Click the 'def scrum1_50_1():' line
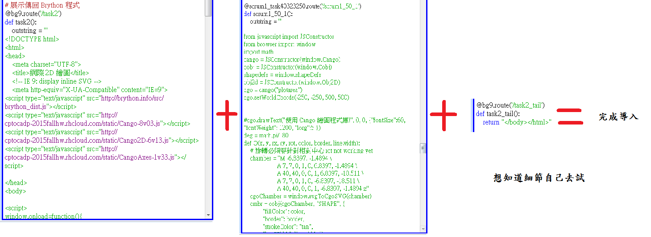 tap(268, 14)
